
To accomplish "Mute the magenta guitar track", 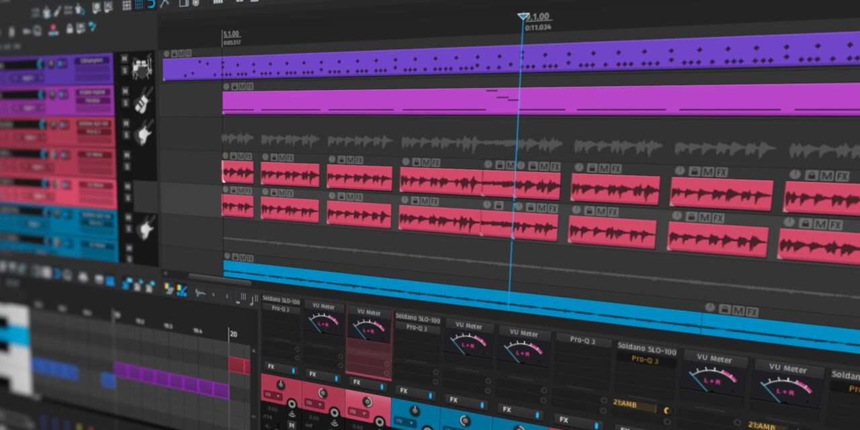I will (x=124, y=91).
